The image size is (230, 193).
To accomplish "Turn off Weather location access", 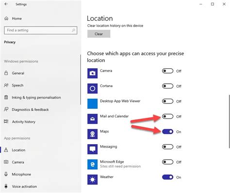I will (x=167, y=177).
